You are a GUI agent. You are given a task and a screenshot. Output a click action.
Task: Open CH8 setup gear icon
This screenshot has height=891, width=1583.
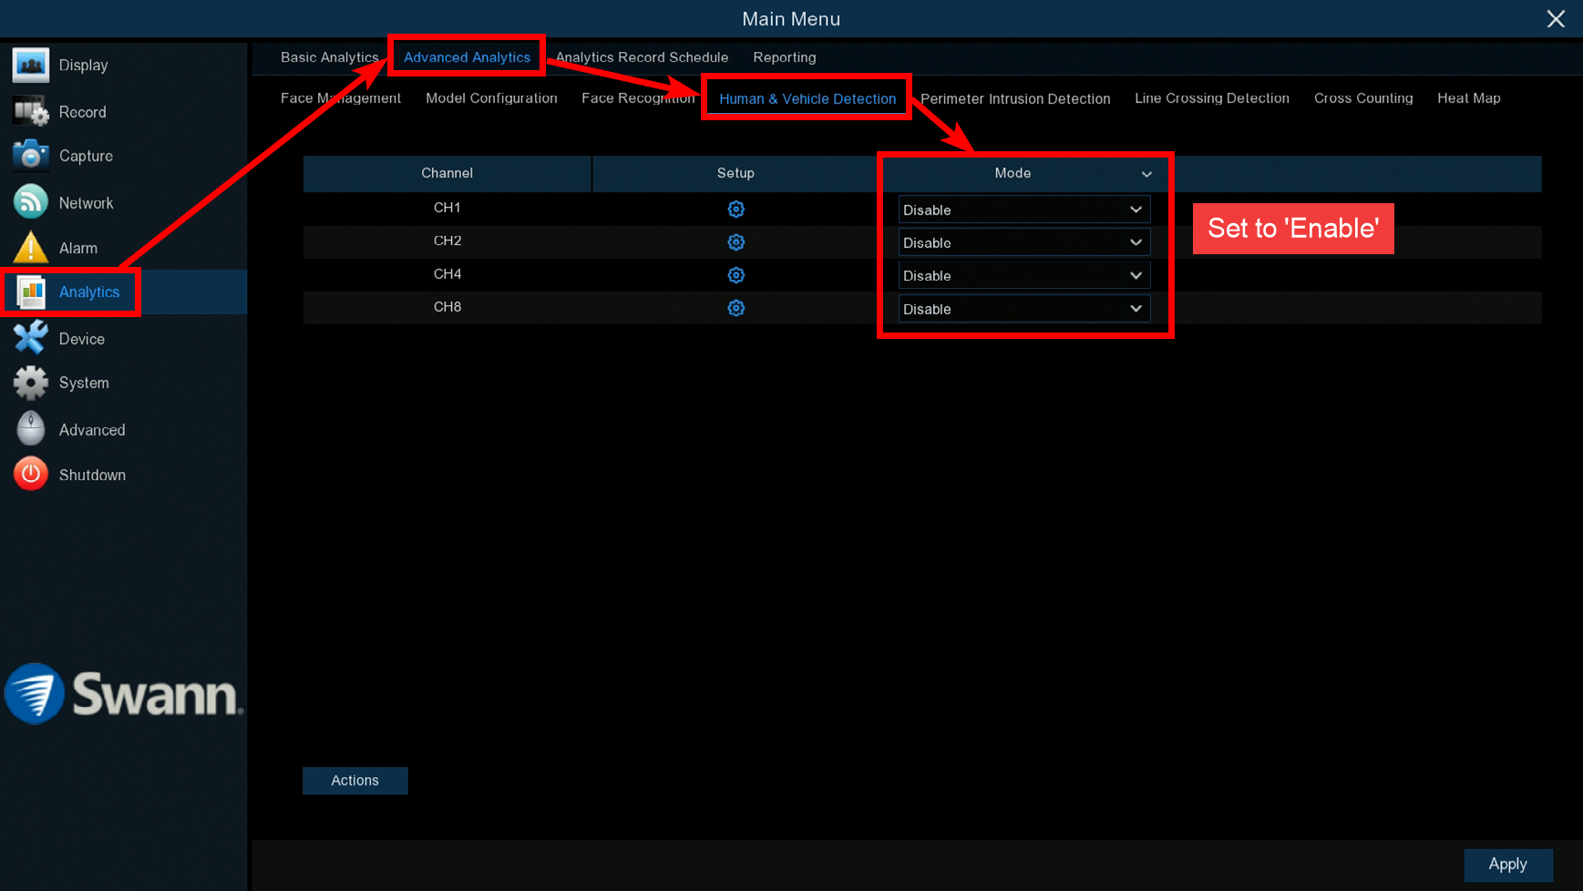735,308
